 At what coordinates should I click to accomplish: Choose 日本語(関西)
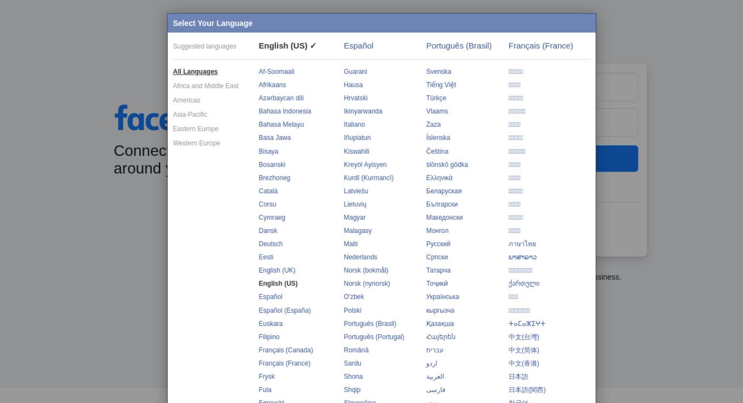coord(527,390)
